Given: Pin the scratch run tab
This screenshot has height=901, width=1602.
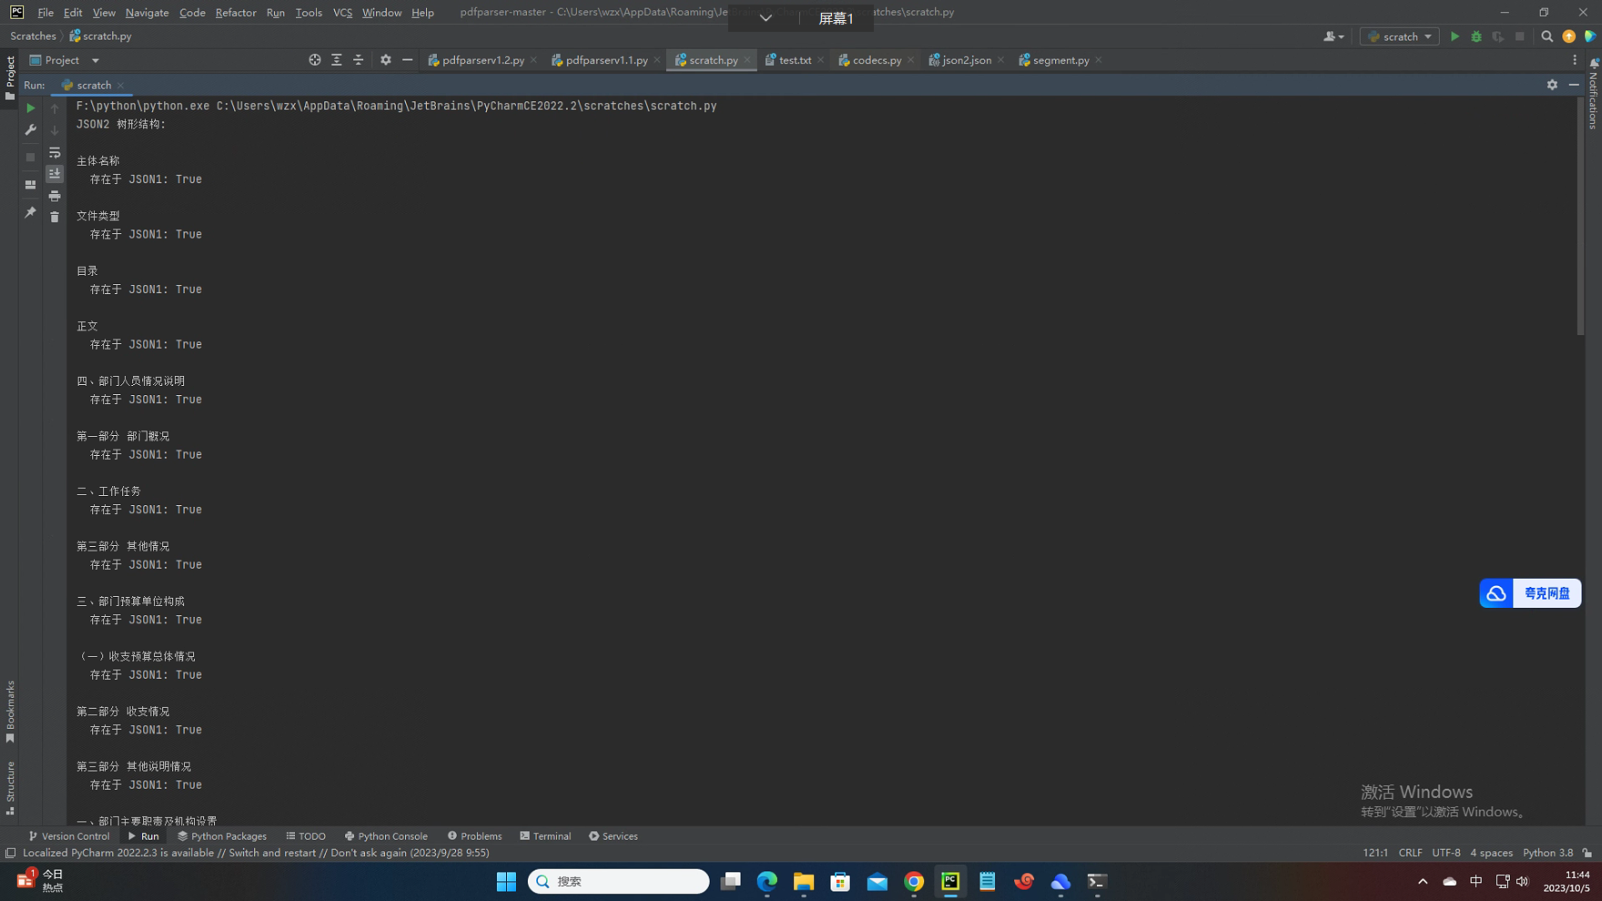Looking at the screenshot, I should click(x=30, y=212).
